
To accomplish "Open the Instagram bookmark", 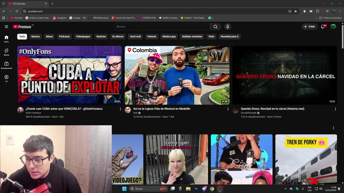I will (x=60, y=18).
